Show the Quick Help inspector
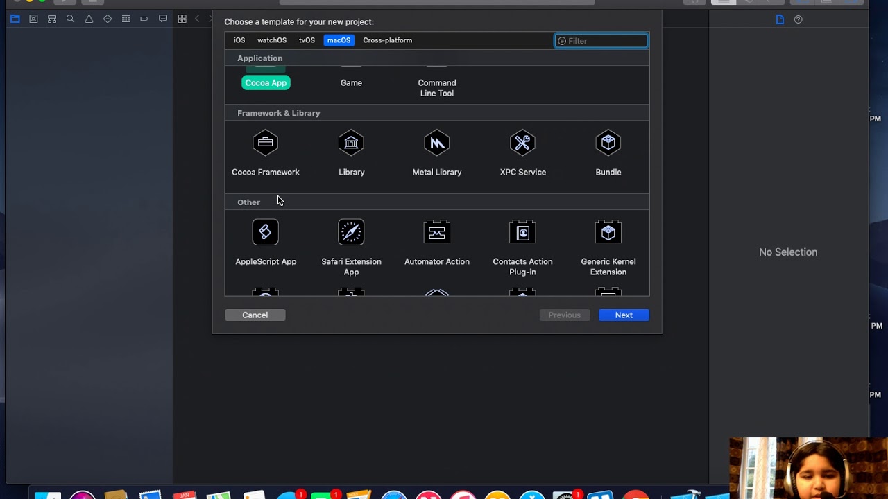The image size is (888, 499). pos(799,19)
